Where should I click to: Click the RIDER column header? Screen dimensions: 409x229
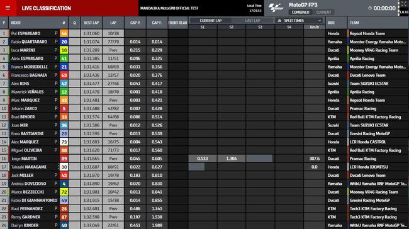[x=16, y=23]
